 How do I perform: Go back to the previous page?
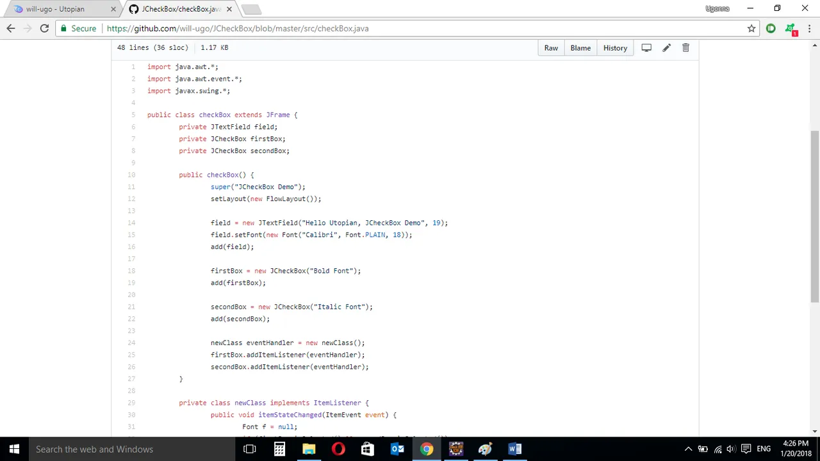pos(11,28)
